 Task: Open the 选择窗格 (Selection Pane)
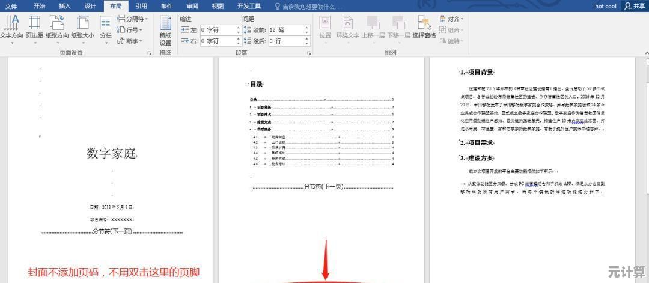coord(424,27)
